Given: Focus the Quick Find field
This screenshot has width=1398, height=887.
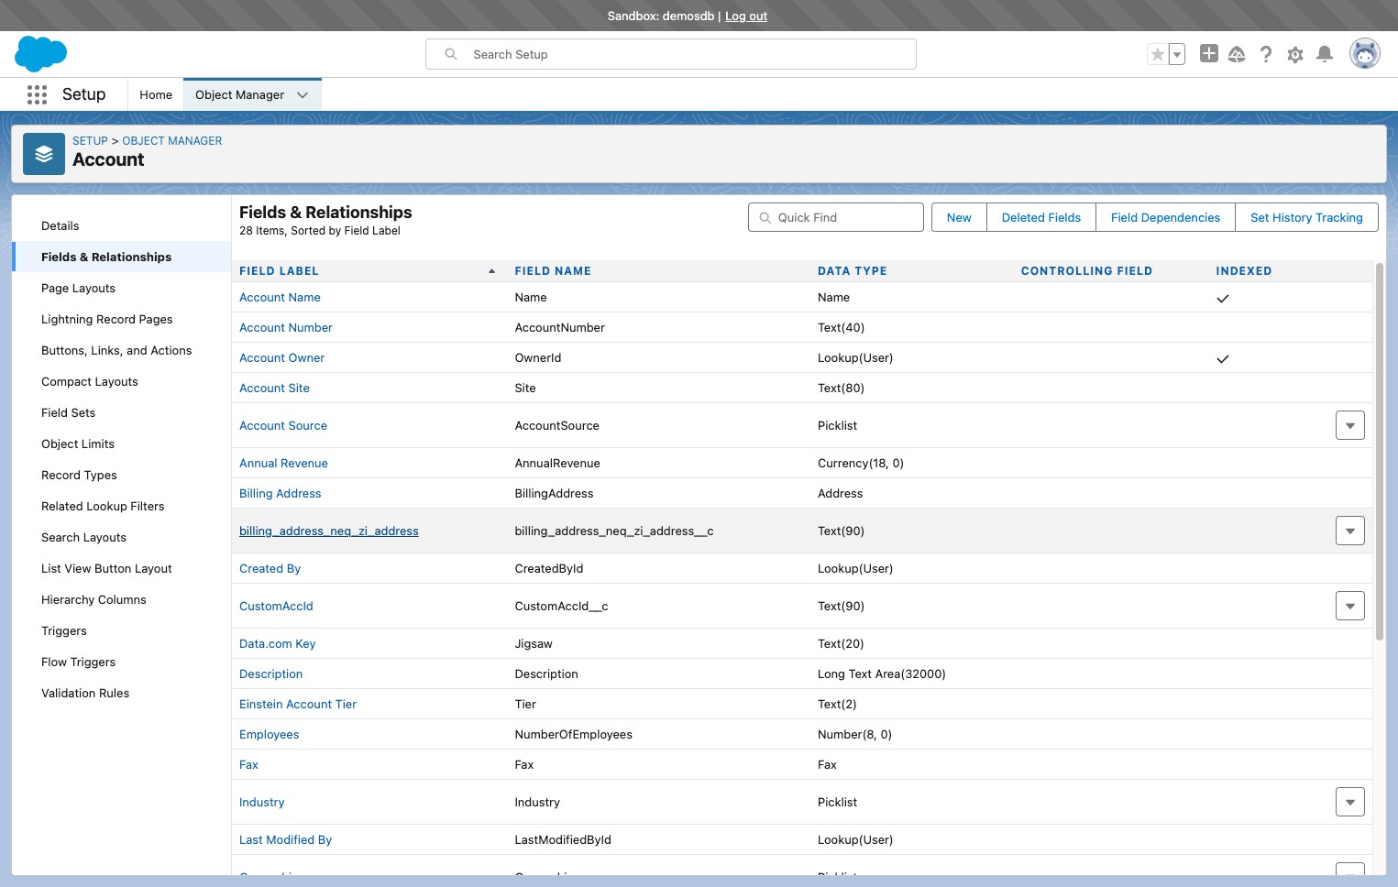Looking at the screenshot, I should pos(836,217).
